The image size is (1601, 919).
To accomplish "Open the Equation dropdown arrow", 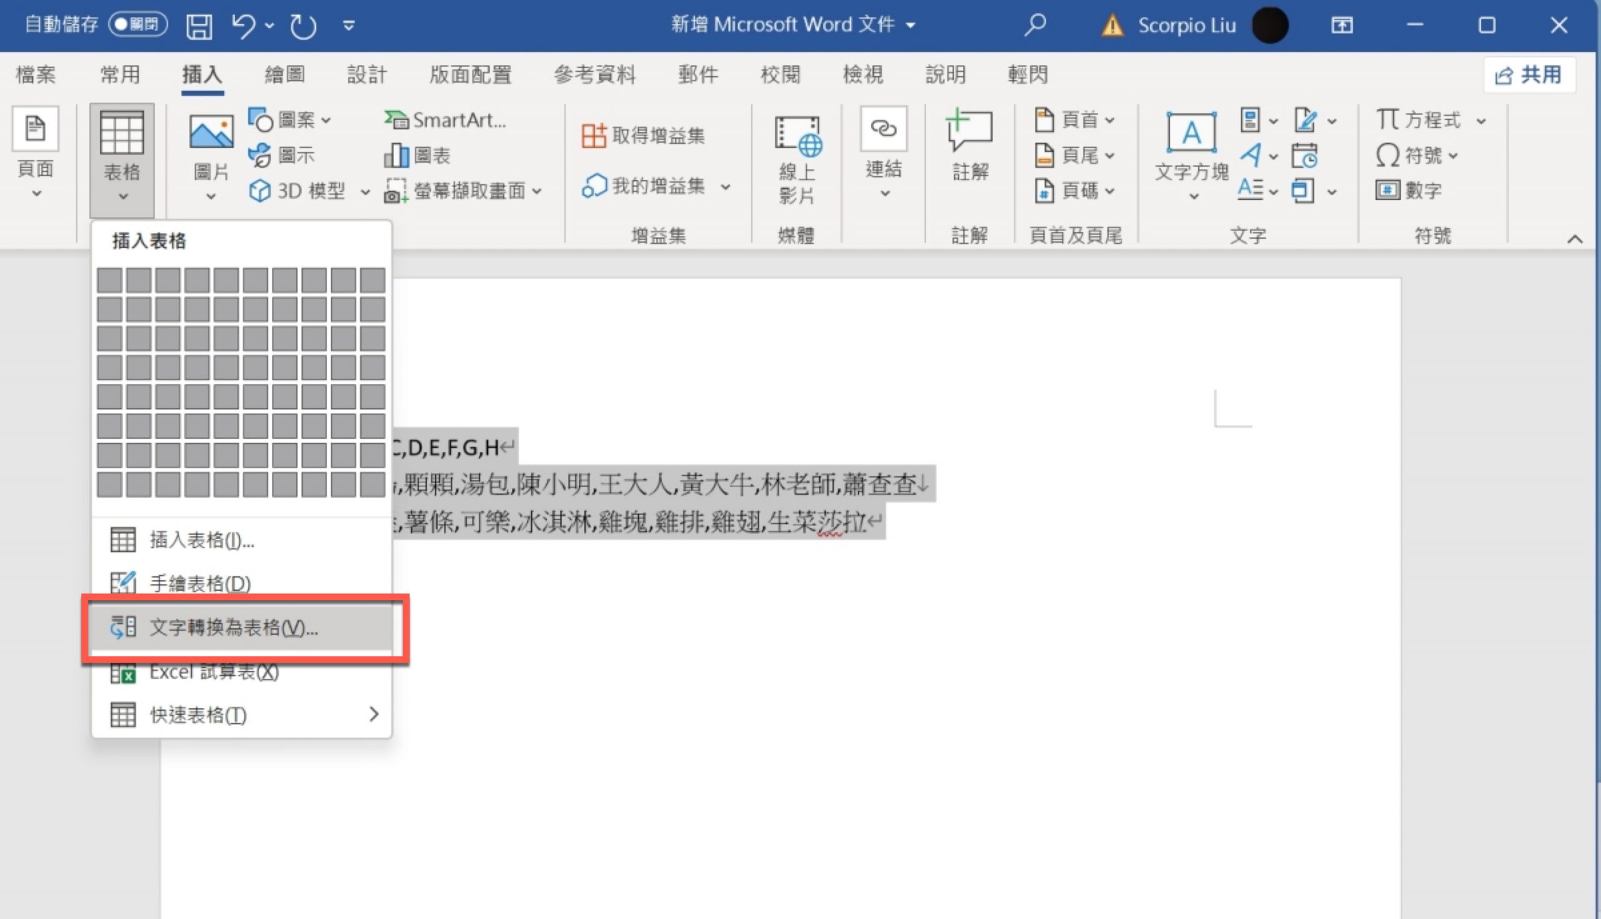I will [x=1481, y=120].
